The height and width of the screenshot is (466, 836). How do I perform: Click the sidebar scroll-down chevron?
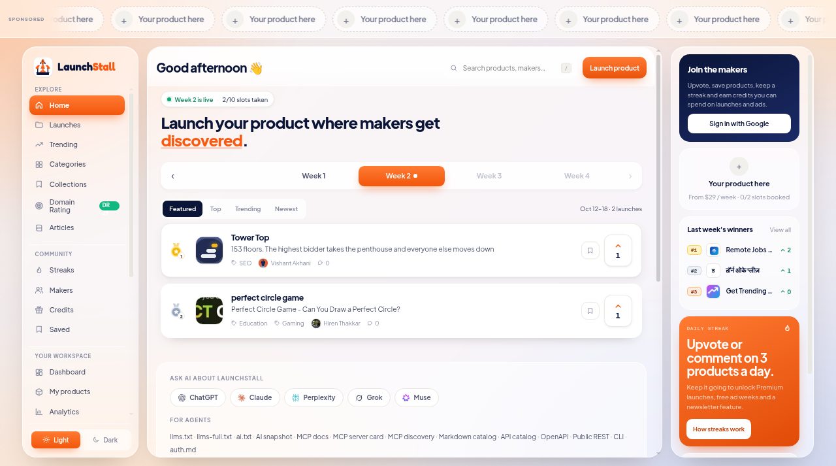tap(131, 414)
